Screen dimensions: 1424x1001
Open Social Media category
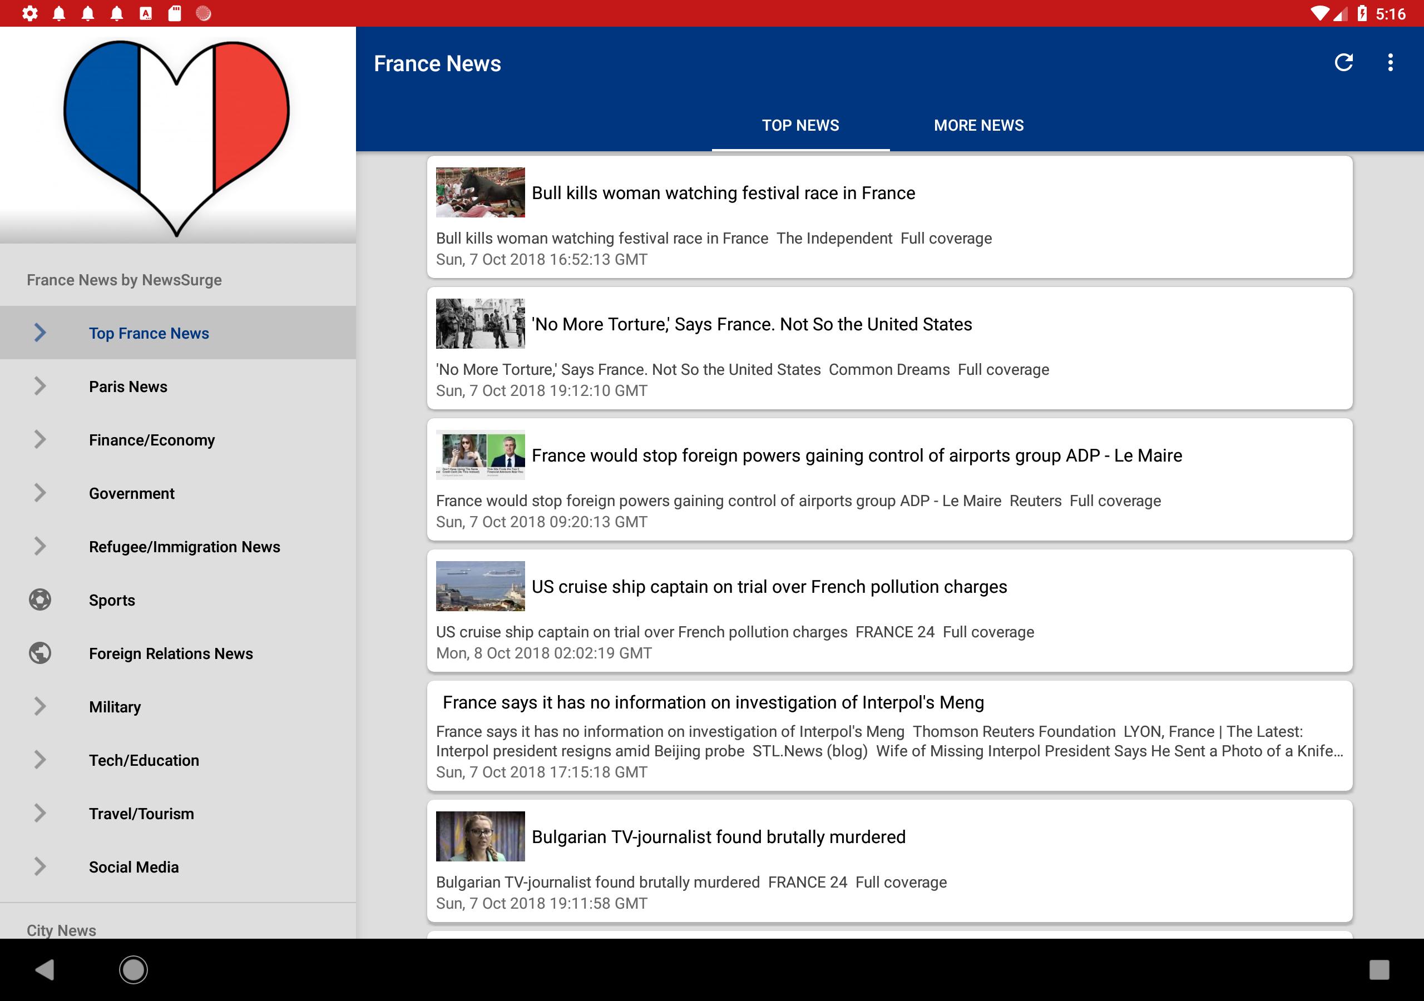[178, 866]
